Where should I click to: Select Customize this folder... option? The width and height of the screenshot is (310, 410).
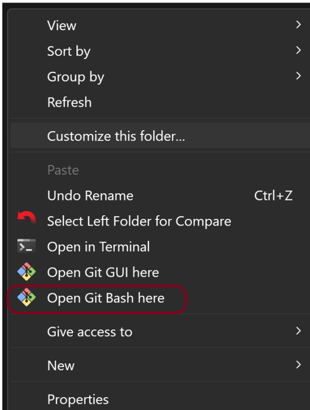click(x=116, y=136)
